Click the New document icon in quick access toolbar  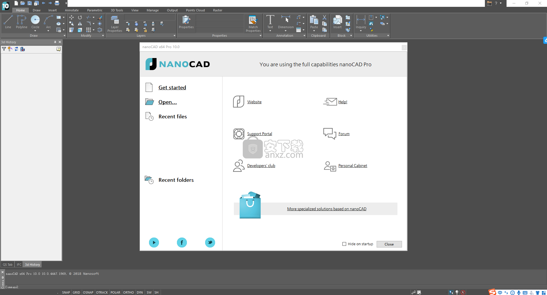click(x=16, y=3)
